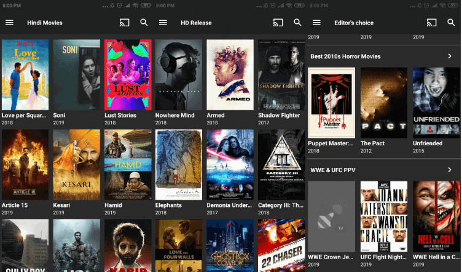Tap Soni title text
This screenshot has width=462, height=272.
tap(59, 115)
